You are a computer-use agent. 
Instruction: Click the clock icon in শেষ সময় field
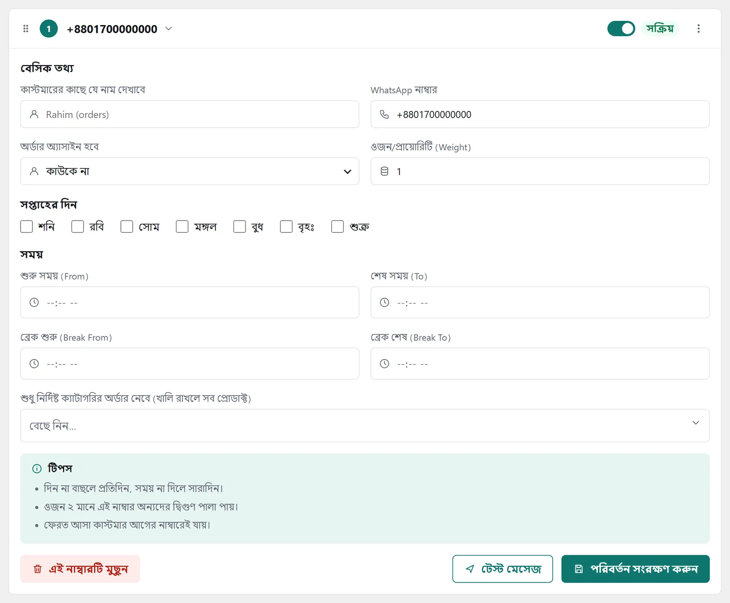click(385, 303)
